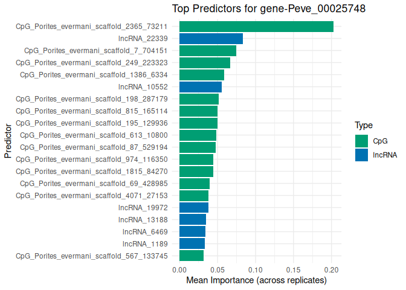Click the green CpG legend swatch
The width and height of the screenshot is (406, 290).
(362, 141)
